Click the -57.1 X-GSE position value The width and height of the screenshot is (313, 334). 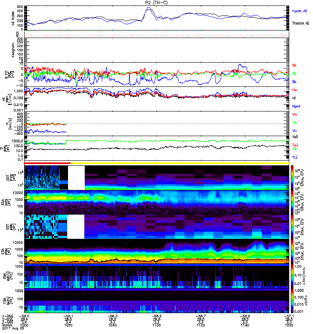[289, 316]
